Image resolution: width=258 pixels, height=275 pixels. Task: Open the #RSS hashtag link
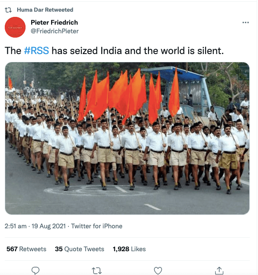(36, 51)
